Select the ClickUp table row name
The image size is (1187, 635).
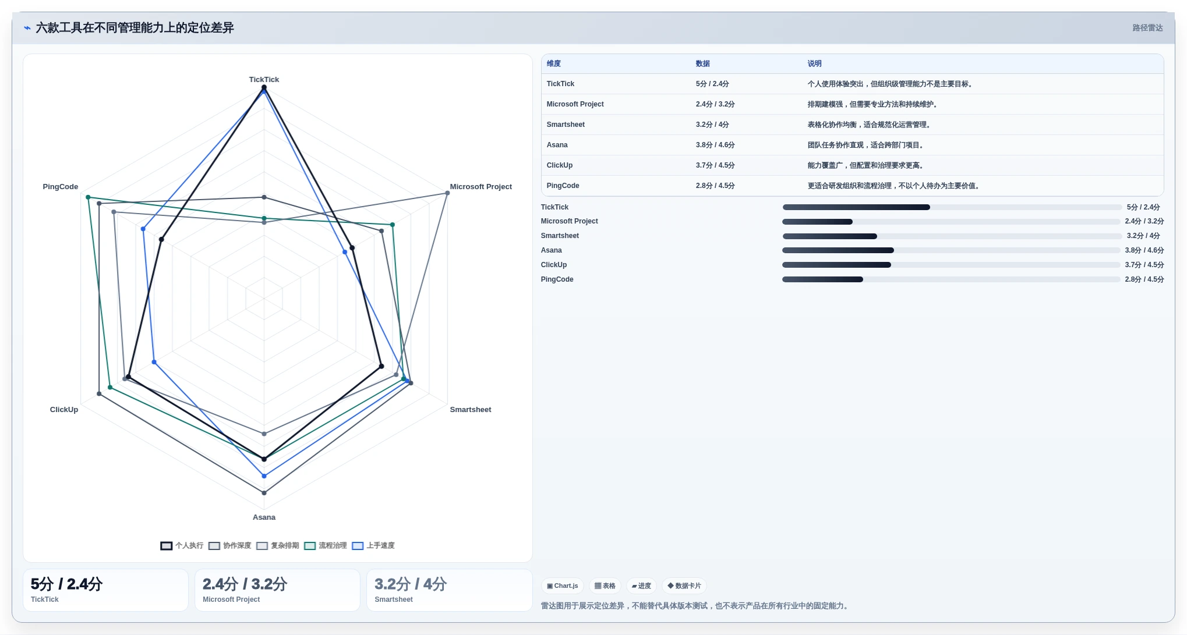coord(559,165)
